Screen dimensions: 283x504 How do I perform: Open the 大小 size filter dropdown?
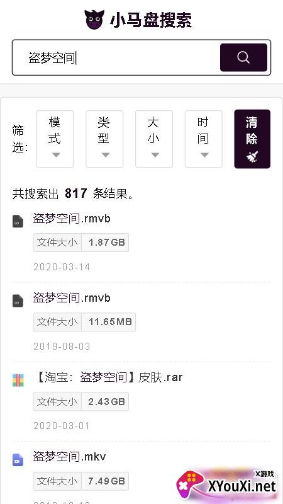[x=154, y=139]
